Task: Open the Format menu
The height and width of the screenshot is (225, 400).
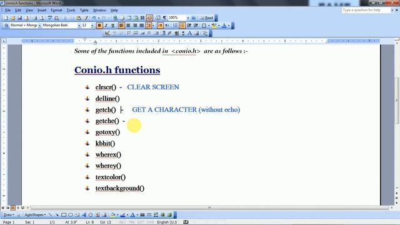Action: click(56, 10)
